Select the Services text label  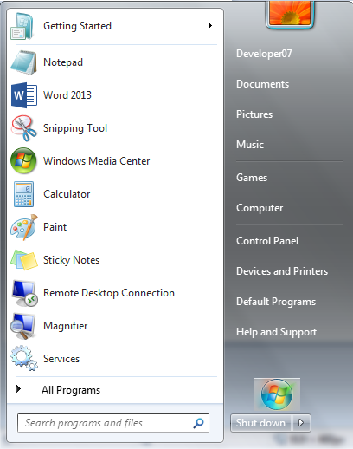61,359
